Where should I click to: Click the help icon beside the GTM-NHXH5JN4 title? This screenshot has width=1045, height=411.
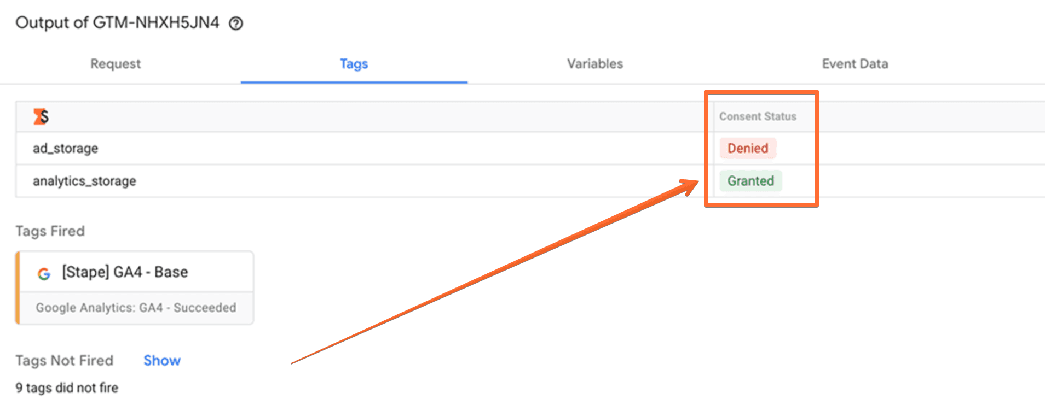pos(236,24)
